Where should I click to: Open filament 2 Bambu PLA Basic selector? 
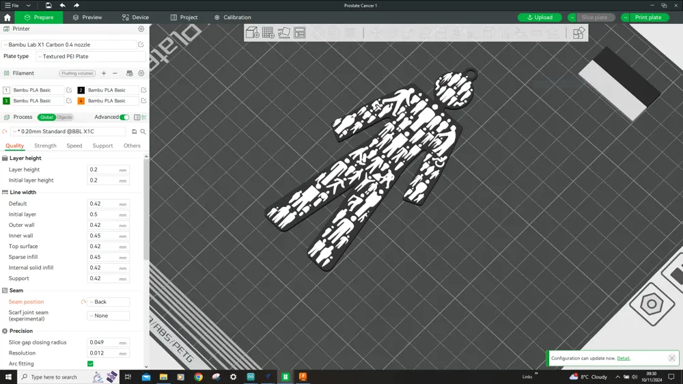pos(113,90)
